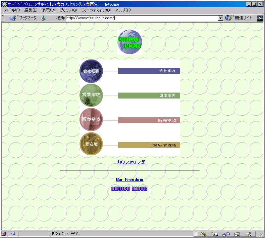Follow the Bar Freedom hyperlink
The image size is (265, 238).
pyautogui.click(x=130, y=179)
